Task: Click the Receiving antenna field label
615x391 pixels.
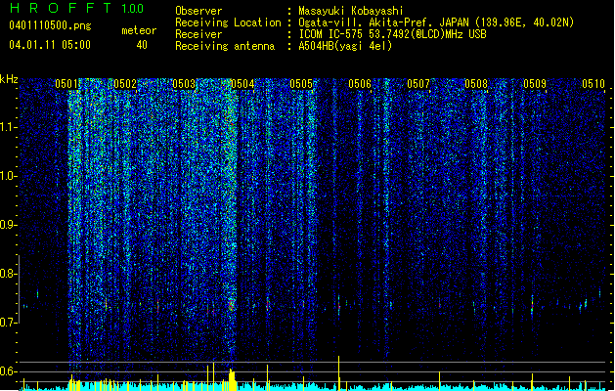Action: tap(225, 46)
